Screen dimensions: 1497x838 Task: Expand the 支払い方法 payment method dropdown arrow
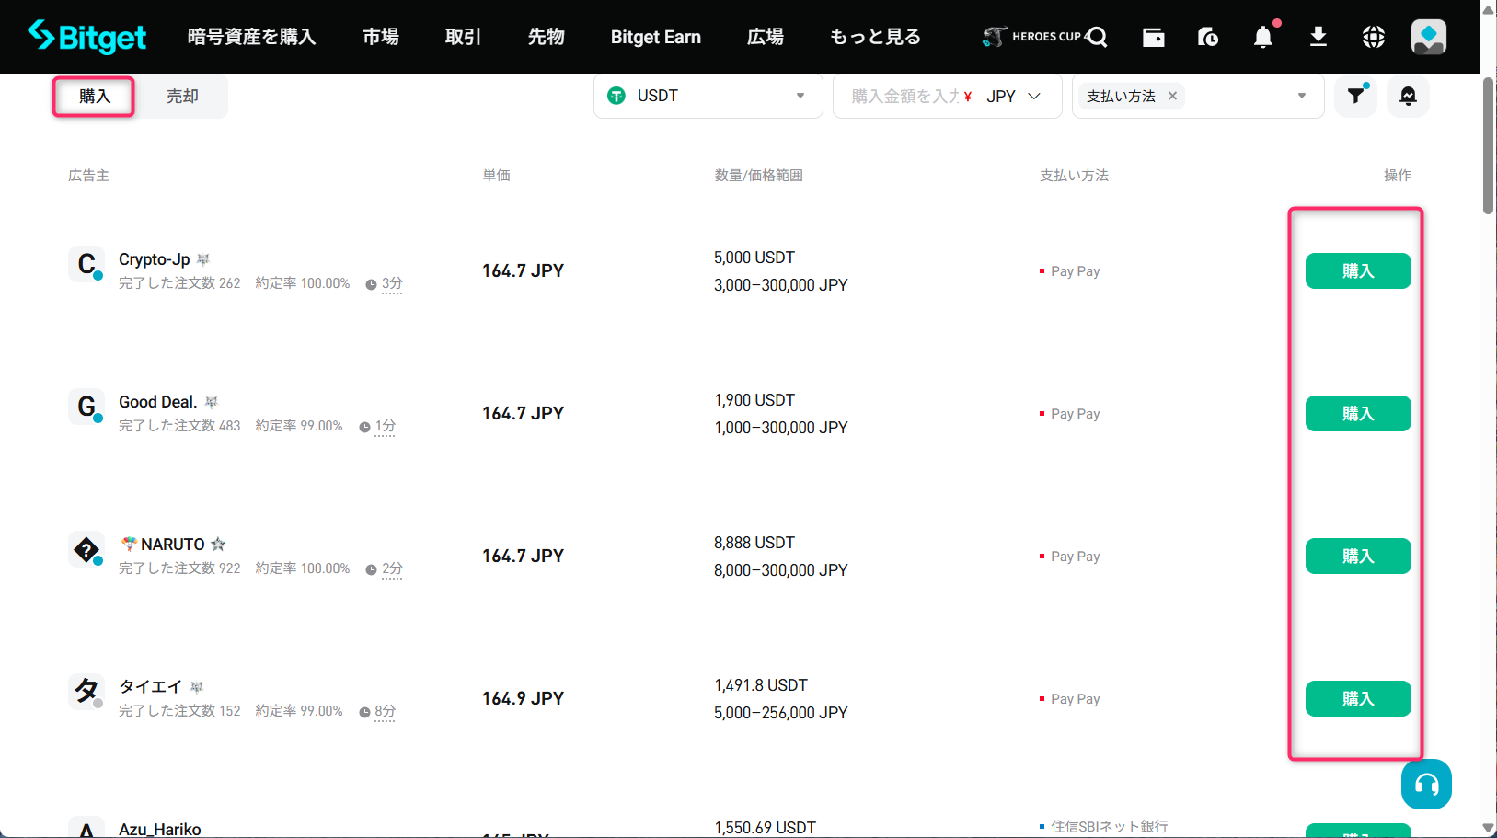[1301, 96]
